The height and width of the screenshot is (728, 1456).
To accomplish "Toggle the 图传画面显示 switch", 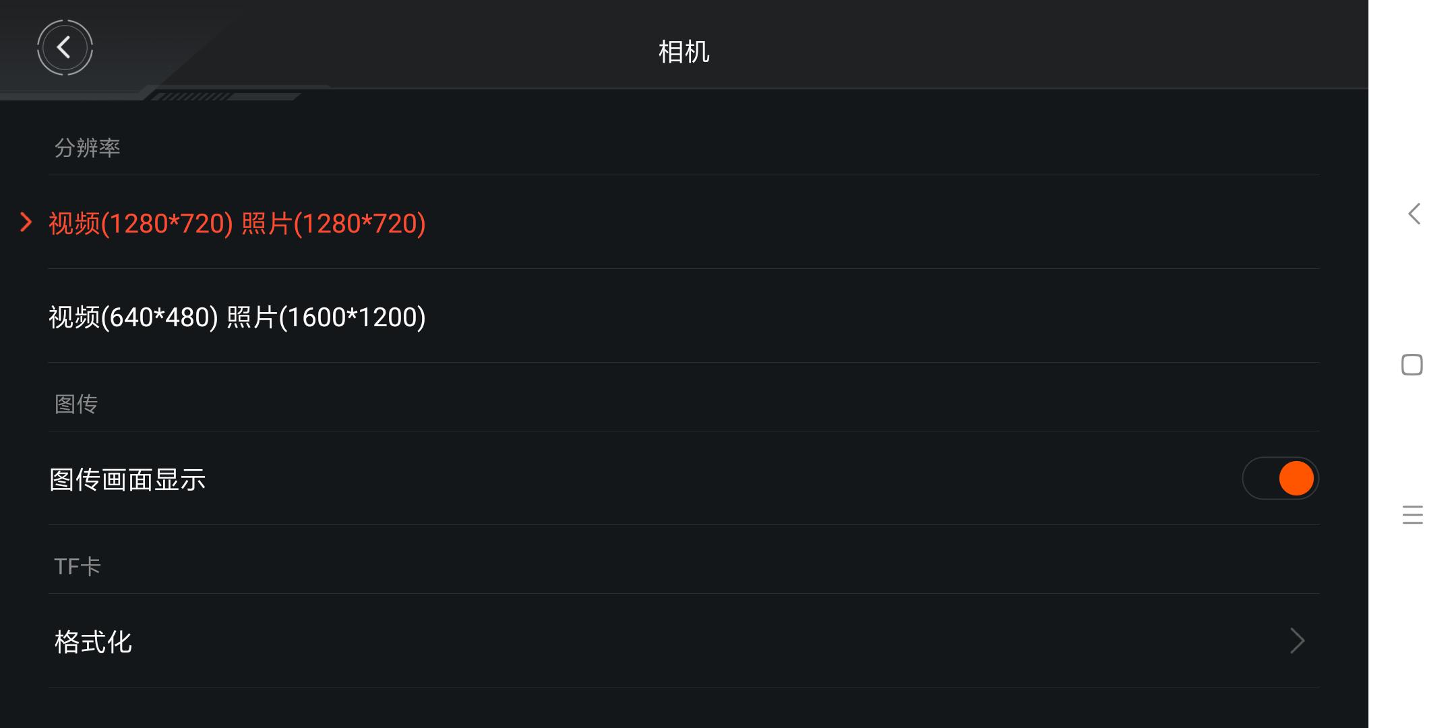I will tap(1280, 479).
